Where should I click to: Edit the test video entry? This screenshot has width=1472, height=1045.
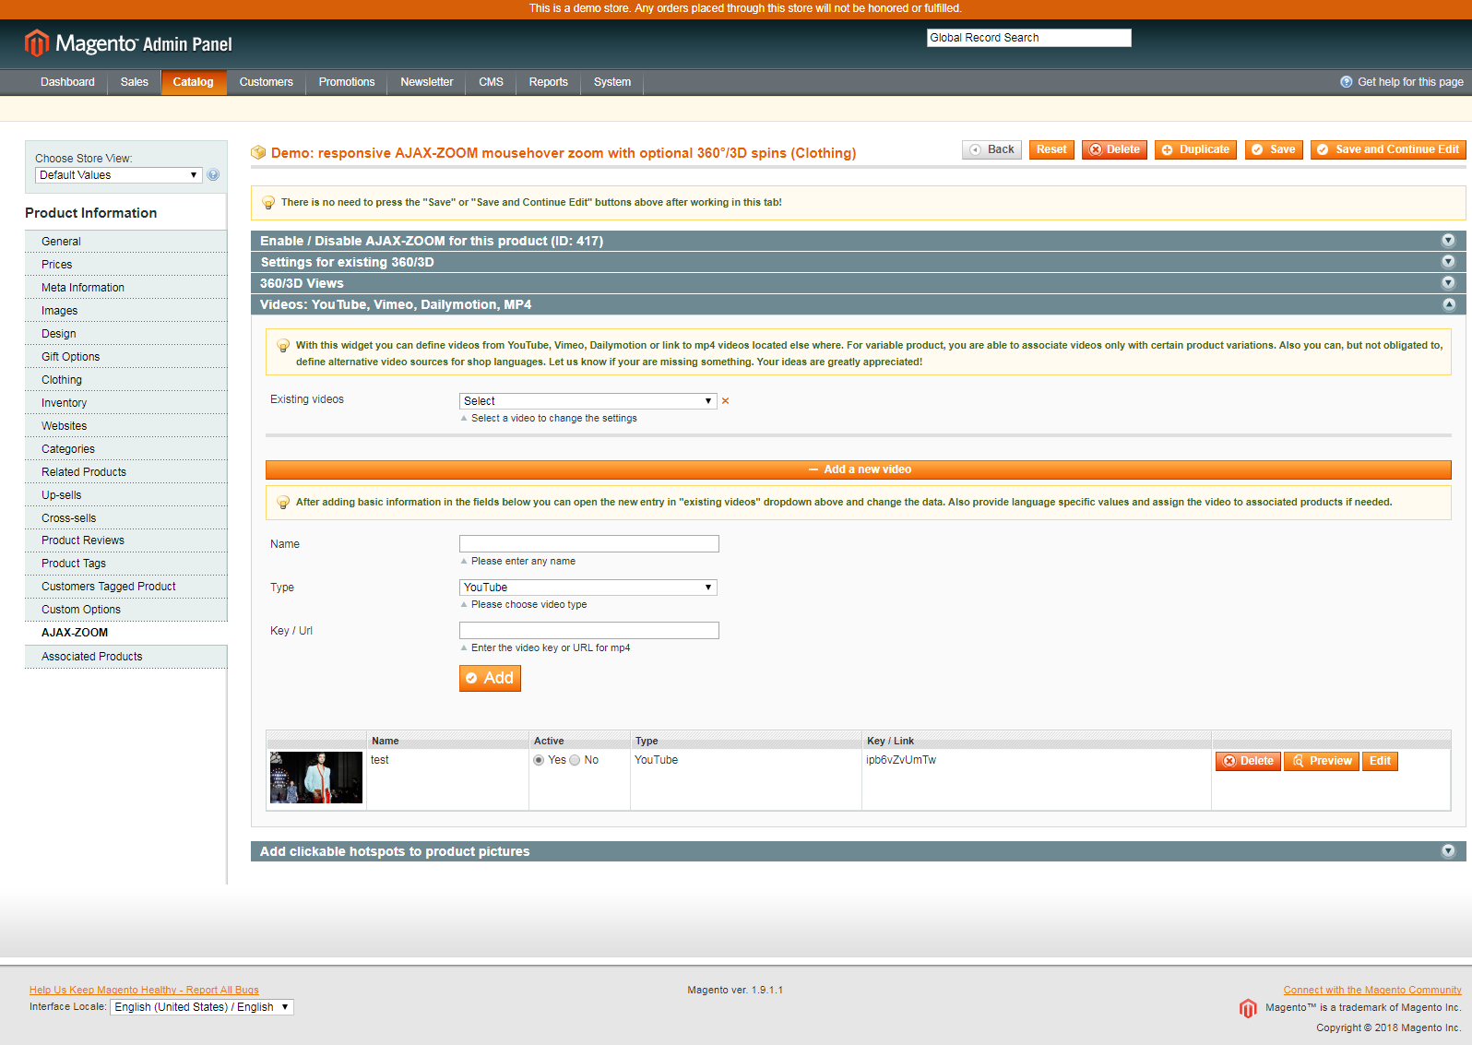click(x=1380, y=761)
